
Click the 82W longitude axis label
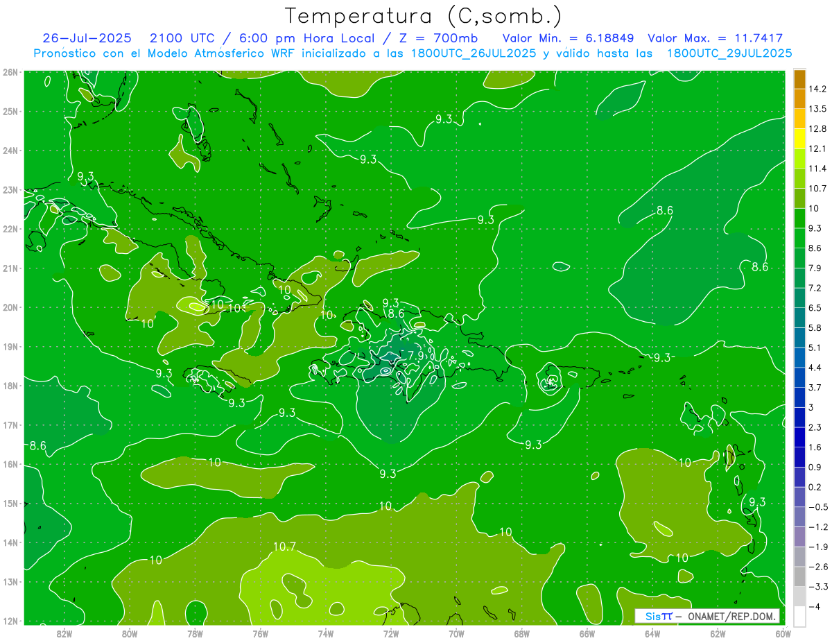64,633
